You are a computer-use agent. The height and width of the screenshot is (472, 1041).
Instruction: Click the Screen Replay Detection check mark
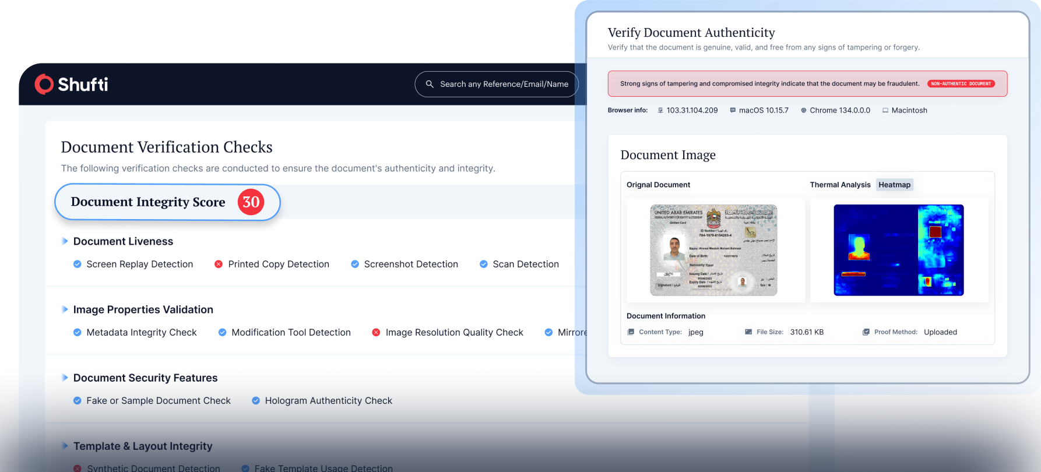[77, 264]
